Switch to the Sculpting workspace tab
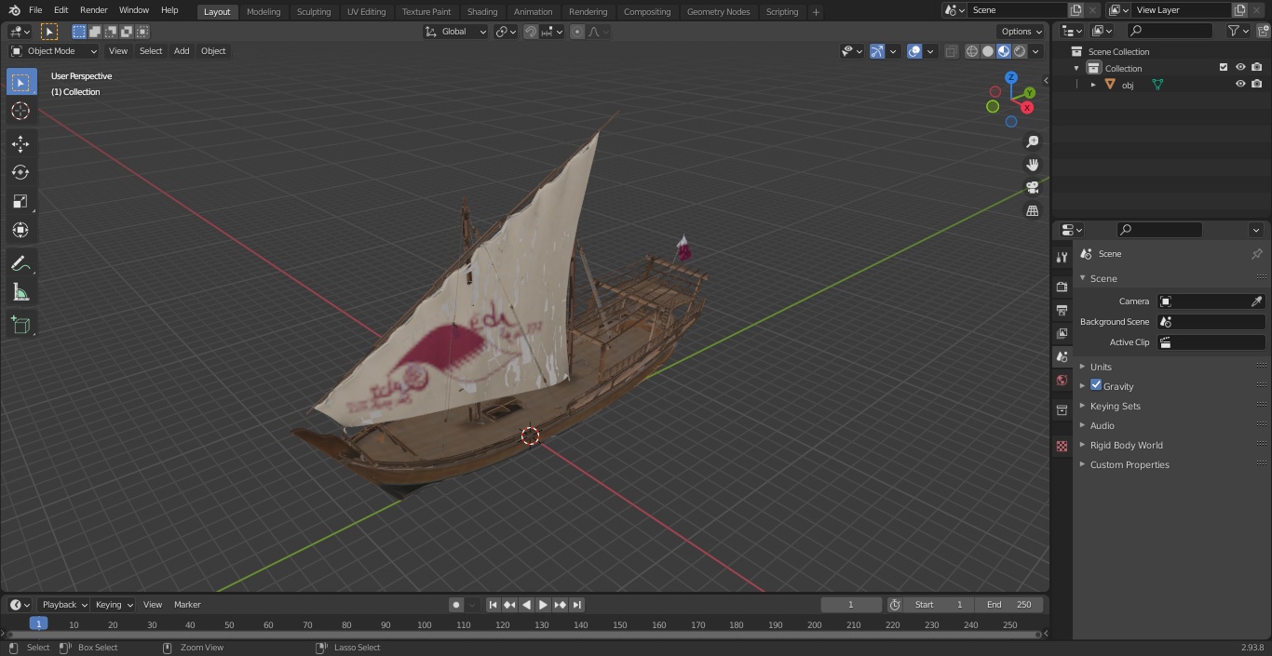The width and height of the screenshot is (1272, 656). point(314,12)
